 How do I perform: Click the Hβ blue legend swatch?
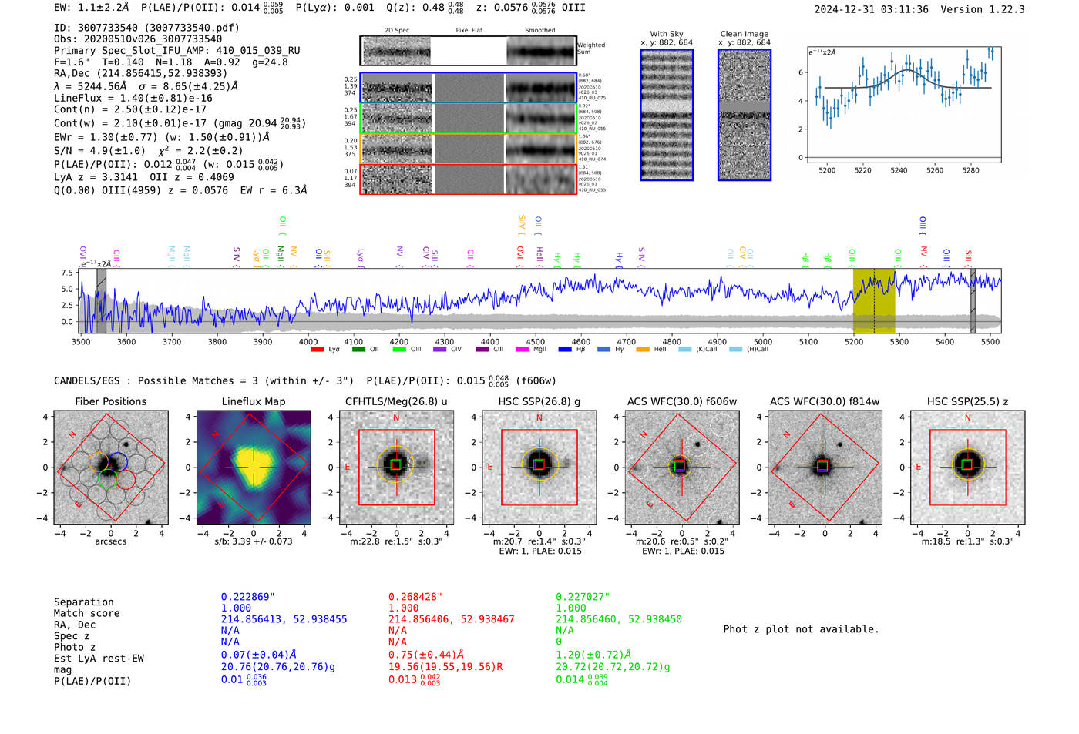(565, 350)
